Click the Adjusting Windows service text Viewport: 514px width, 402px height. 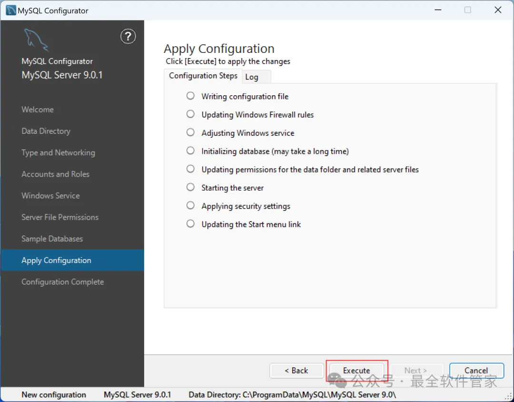coord(248,133)
